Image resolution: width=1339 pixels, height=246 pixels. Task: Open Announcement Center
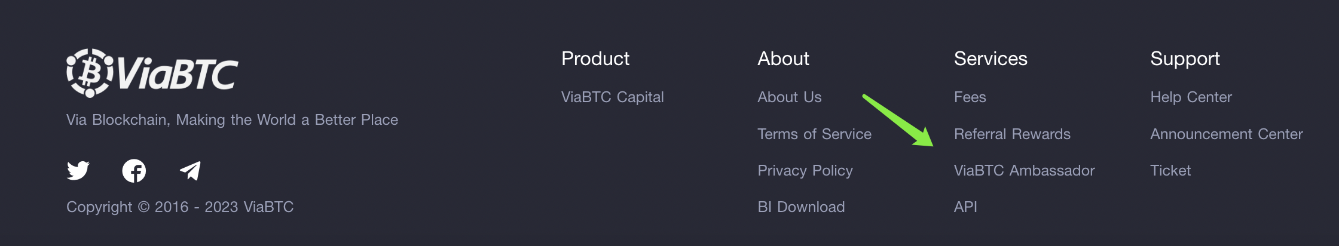[x=1226, y=134]
